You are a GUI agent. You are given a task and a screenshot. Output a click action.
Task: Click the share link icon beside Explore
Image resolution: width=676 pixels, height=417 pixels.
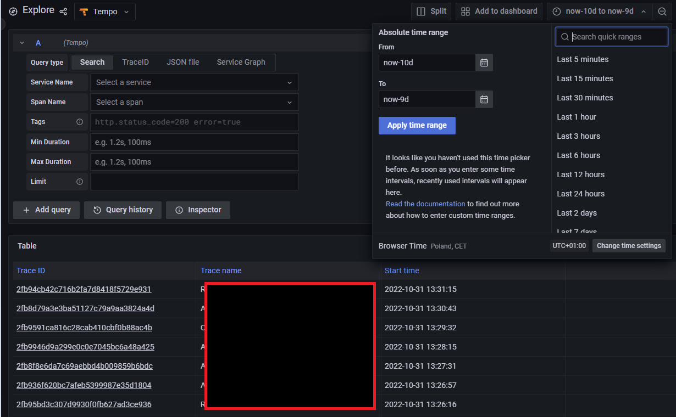(x=63, y=11)
